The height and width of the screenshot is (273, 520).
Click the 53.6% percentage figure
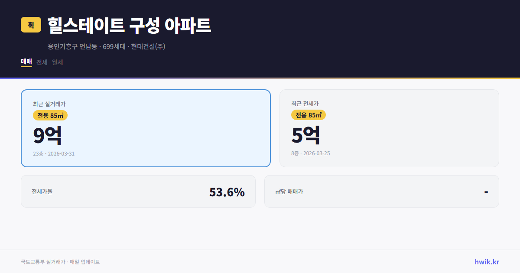pos(227,191)
